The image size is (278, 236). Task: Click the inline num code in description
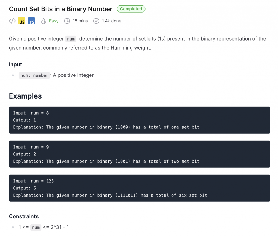click(x=71, y=39)
